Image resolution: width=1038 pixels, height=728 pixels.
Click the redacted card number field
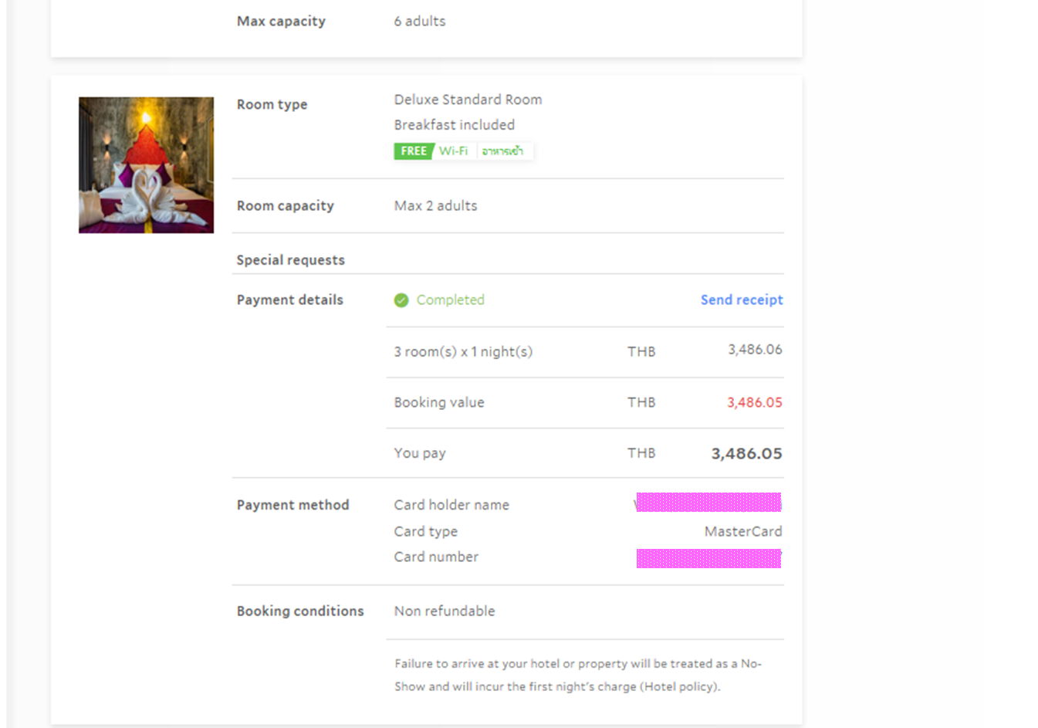point(708,558)
